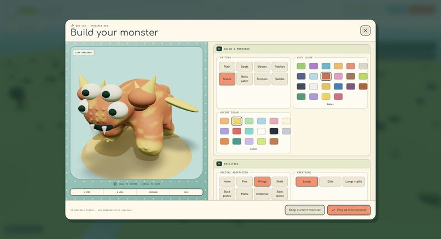Viewport: 441px width, 239px height.
Task: Choose the pink body color swatch
Action: click(x=338, y=76)
